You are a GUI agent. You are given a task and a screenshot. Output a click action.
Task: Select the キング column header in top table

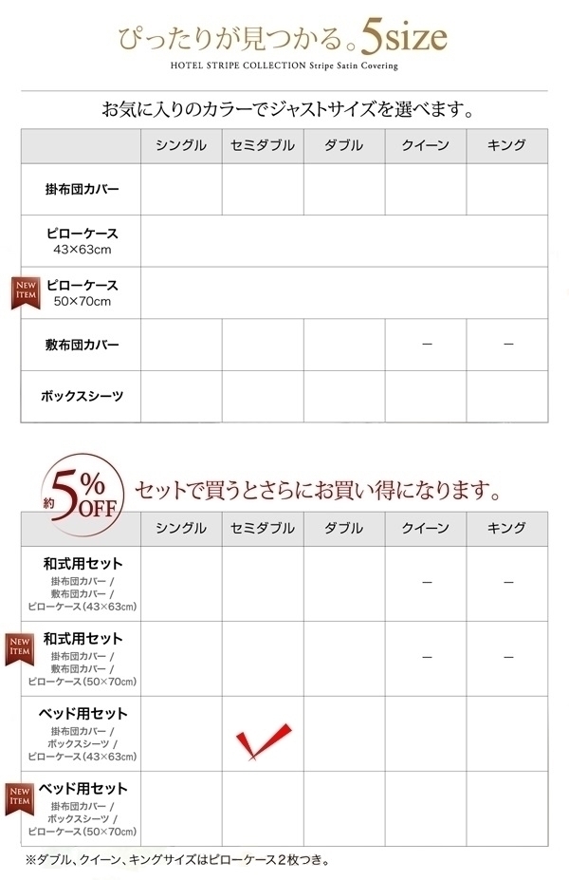506,145
